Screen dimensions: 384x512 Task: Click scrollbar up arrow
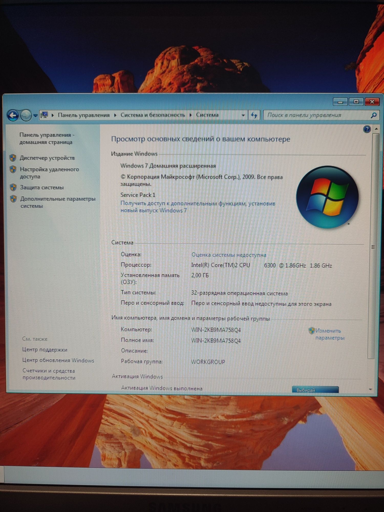tap(376, 129)
